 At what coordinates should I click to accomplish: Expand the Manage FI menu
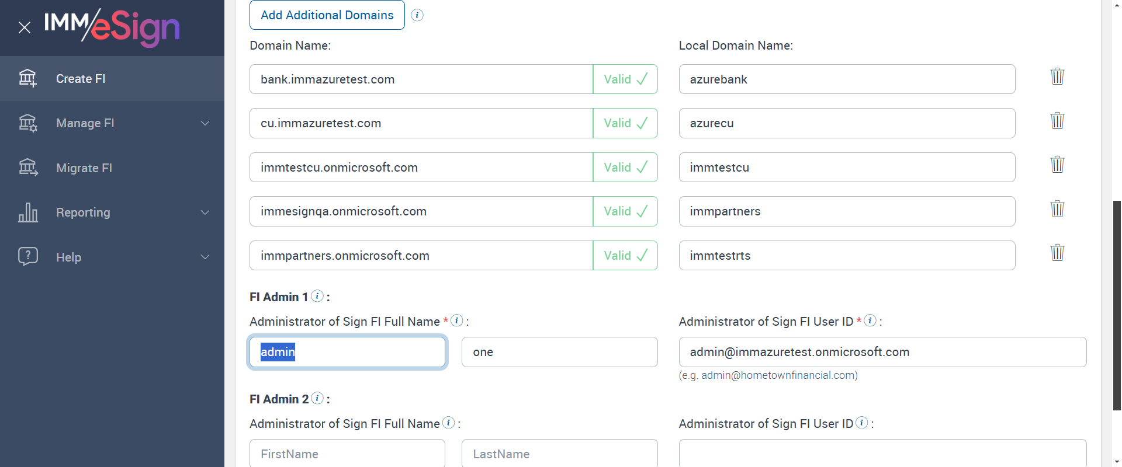click(x=205, y=123)
